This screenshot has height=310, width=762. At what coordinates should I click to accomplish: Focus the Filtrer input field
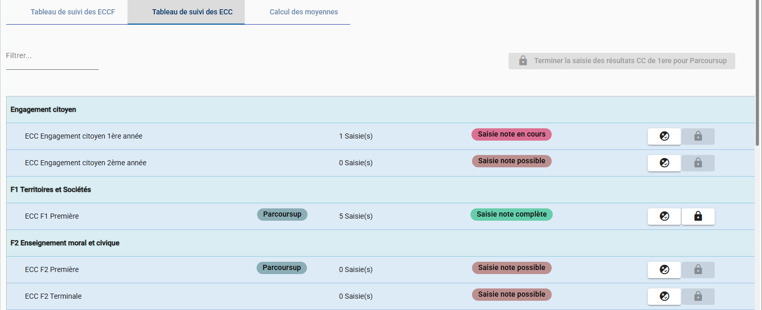point(52,56)
